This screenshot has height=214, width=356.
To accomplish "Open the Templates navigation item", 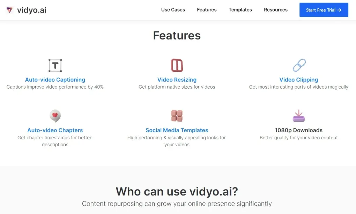I will (x=240, y=10).
